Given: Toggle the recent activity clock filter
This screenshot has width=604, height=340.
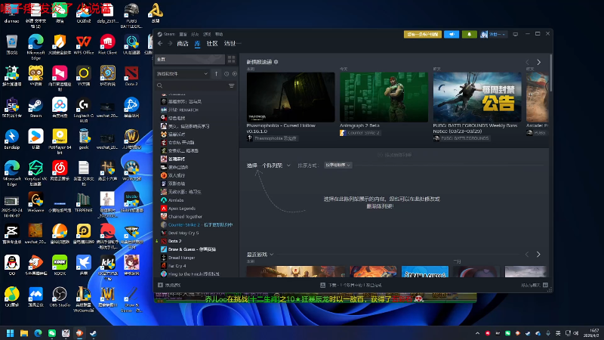Looking at the screenshot, I should click(226, 73).
